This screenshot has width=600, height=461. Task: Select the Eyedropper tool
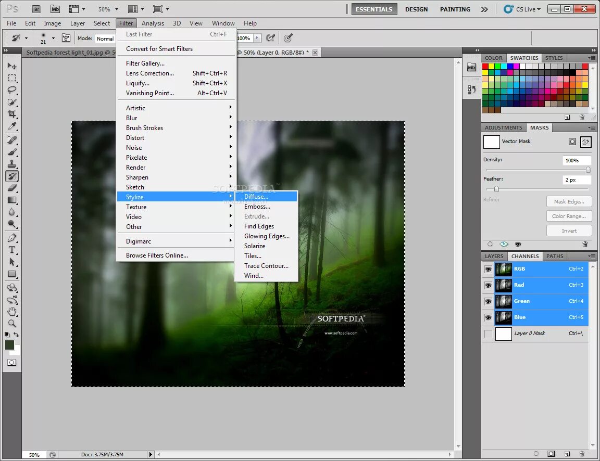coord(12,126)
